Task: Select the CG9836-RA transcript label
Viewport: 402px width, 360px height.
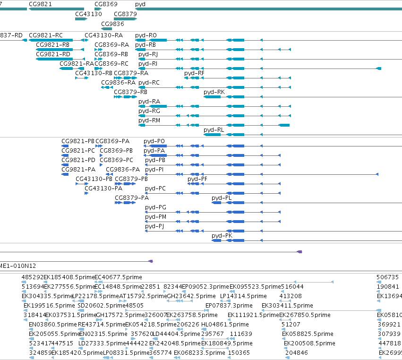Action: 118,82
